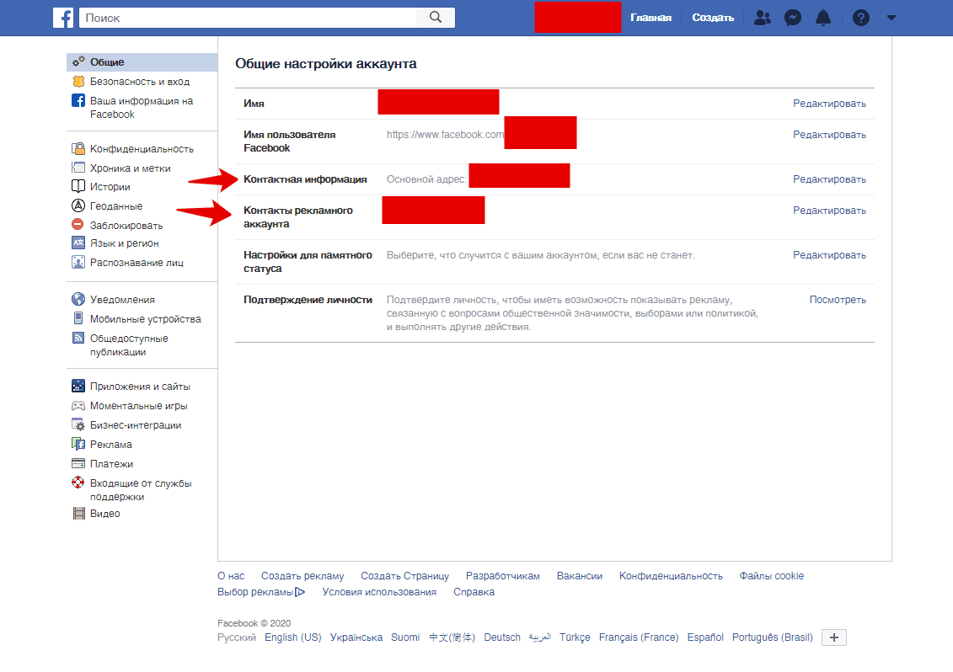Click the Геоданные location icon
Screen dimensions: 953x672
point(78,205)
